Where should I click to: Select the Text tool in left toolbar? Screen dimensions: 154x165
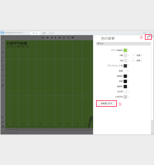[2, 70]
